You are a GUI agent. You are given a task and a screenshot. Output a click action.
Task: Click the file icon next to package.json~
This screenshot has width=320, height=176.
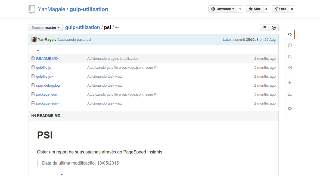(x=33, y=103)
